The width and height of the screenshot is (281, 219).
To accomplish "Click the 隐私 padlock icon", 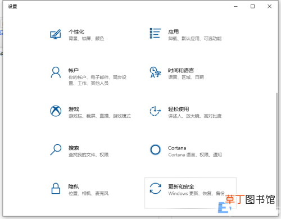I will point(56,188).
